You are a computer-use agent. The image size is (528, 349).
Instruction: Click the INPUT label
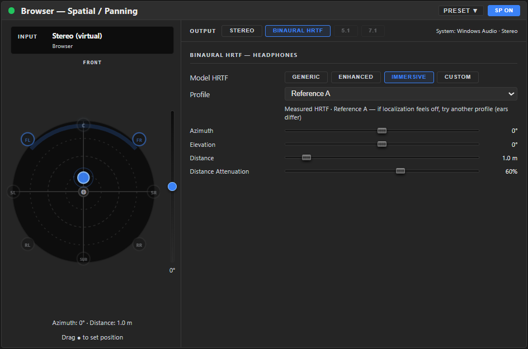tap(27, 37)
